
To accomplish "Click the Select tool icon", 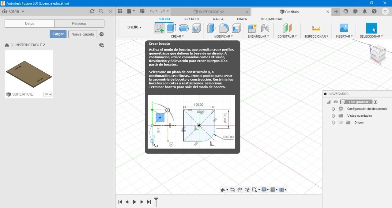I will pyautogui.click(x=371, y=28).
